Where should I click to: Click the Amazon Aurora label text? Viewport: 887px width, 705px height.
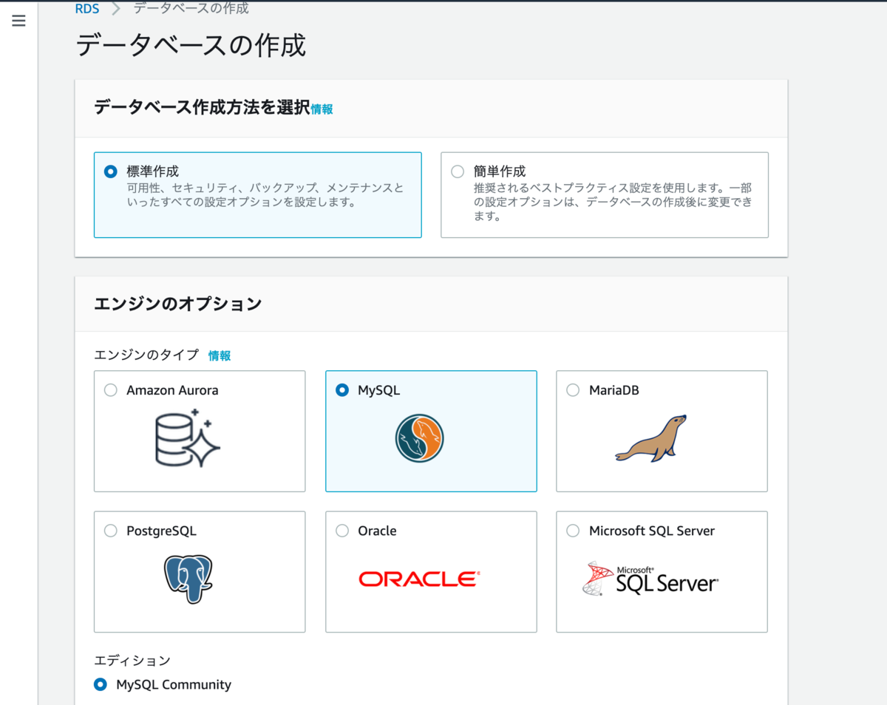[x=172, y=390]
